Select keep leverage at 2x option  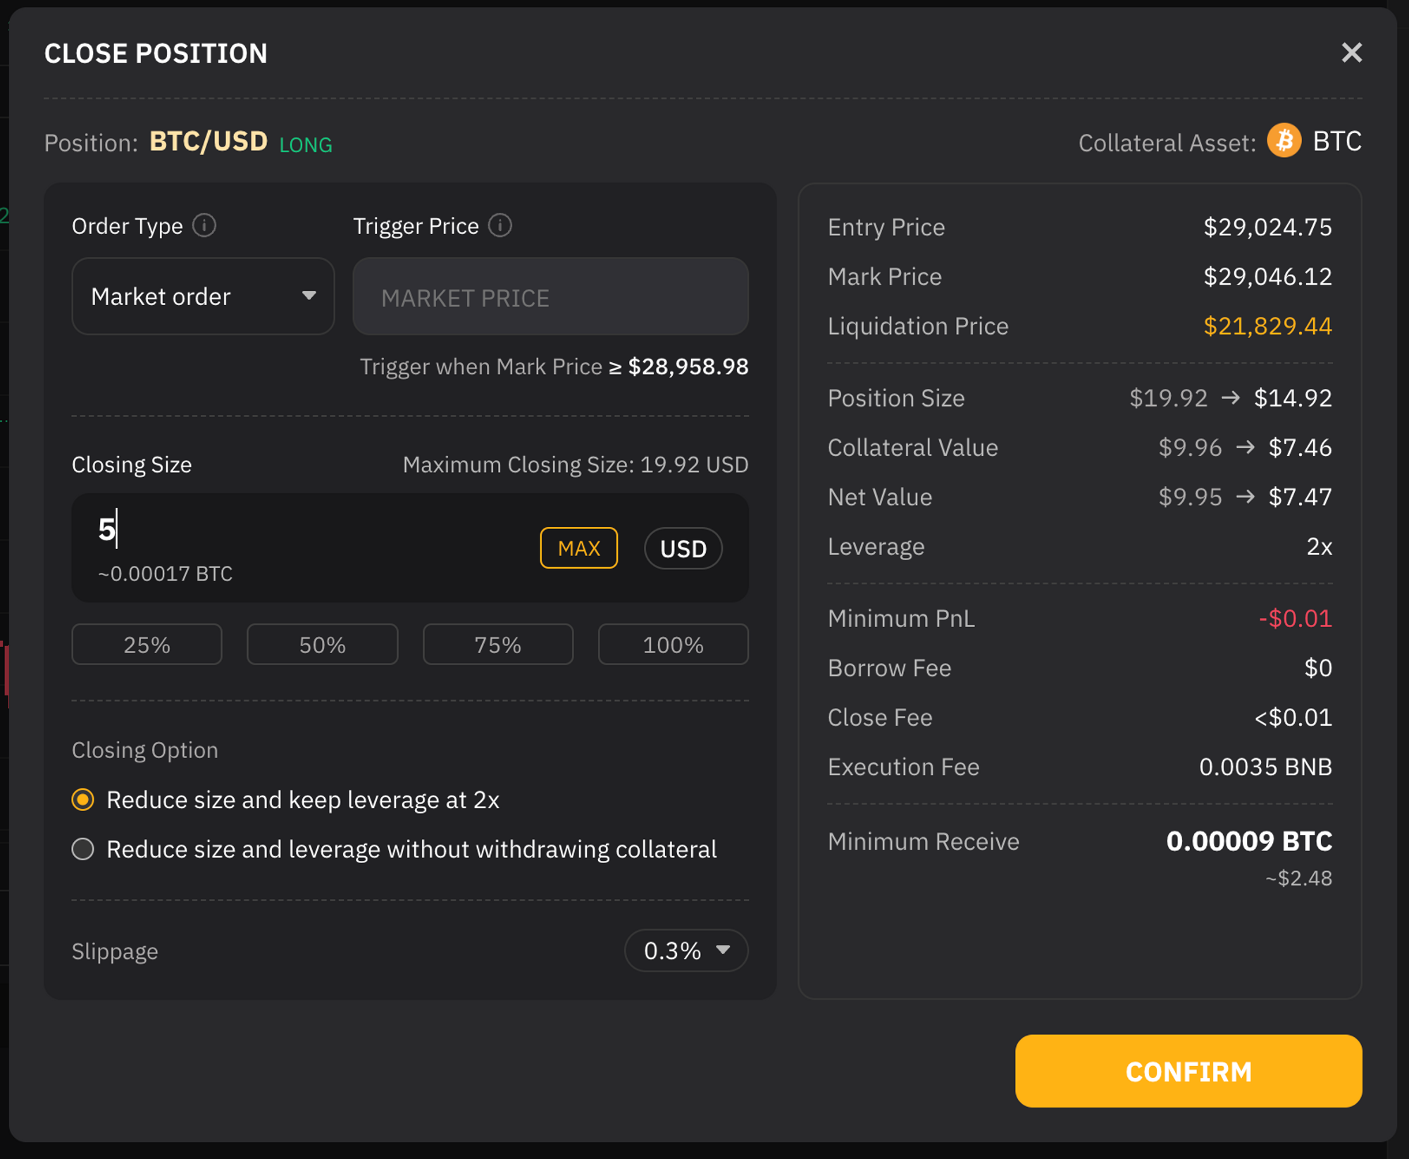click(83, 800)
